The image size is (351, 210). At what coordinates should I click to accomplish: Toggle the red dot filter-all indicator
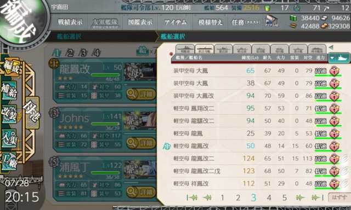click(171, 54)
